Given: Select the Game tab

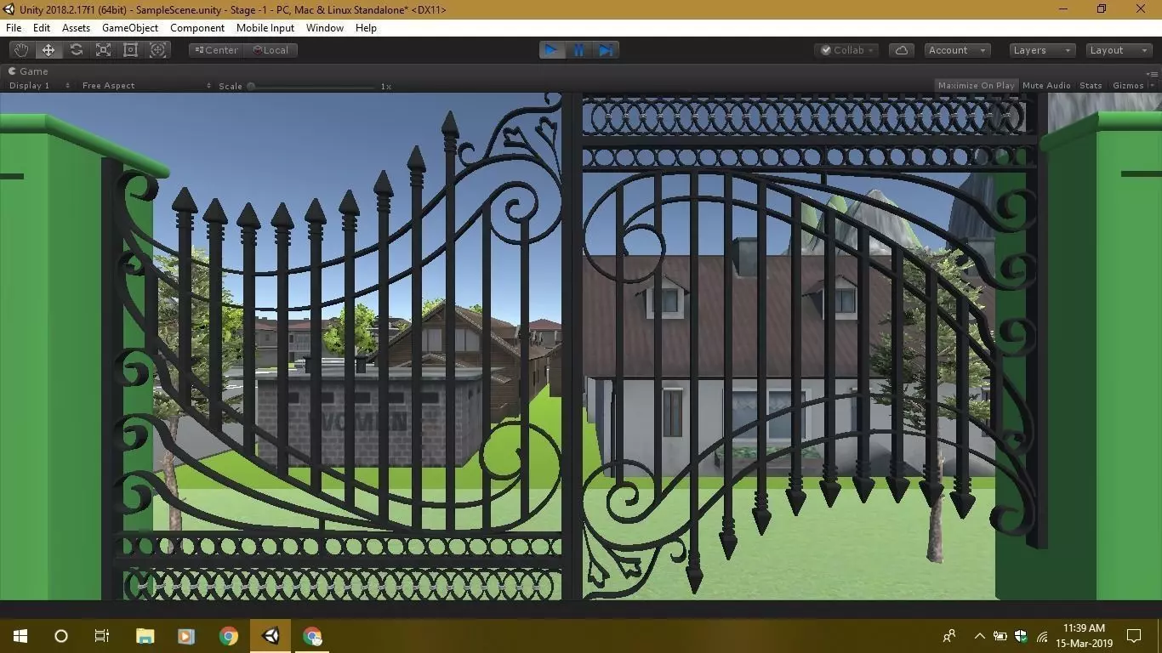Looking at the screenshot, I should pos(29,71).
